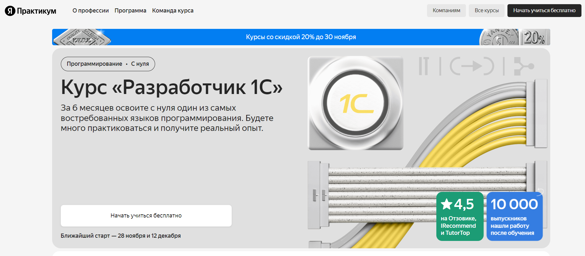
Task: Jump to «Команда курса» section
Action: [173, 11]
